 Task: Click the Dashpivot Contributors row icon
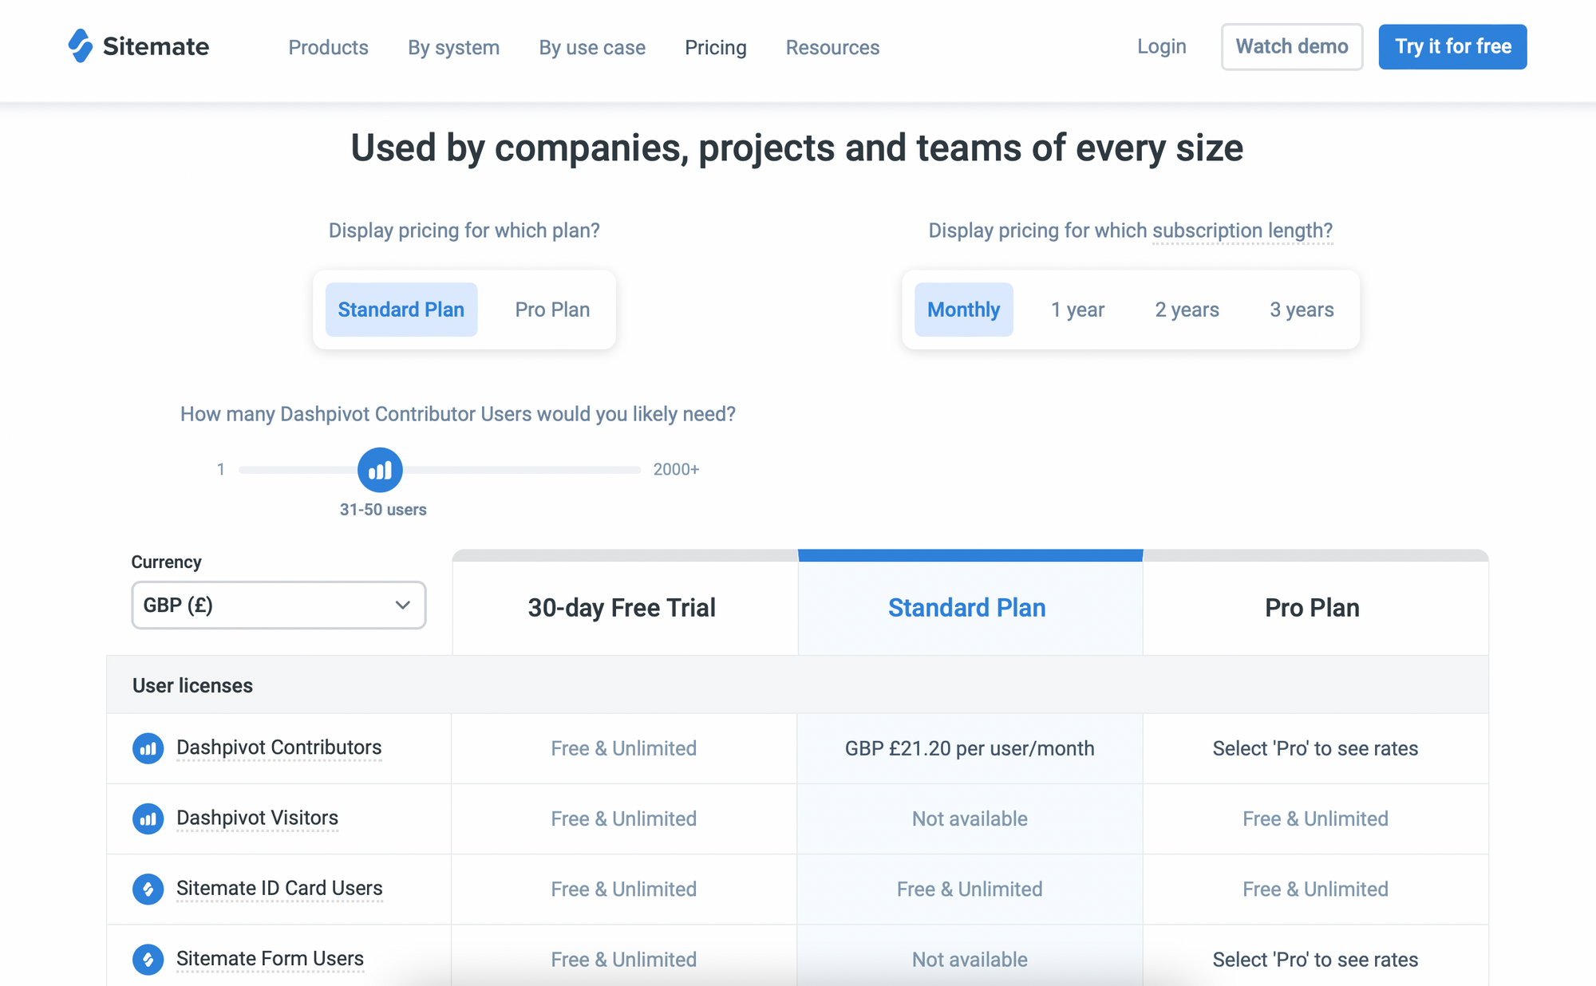[148, 748]
